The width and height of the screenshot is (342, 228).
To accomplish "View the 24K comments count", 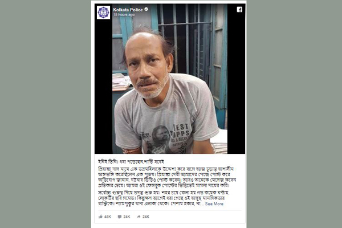I will click(127, 217).
